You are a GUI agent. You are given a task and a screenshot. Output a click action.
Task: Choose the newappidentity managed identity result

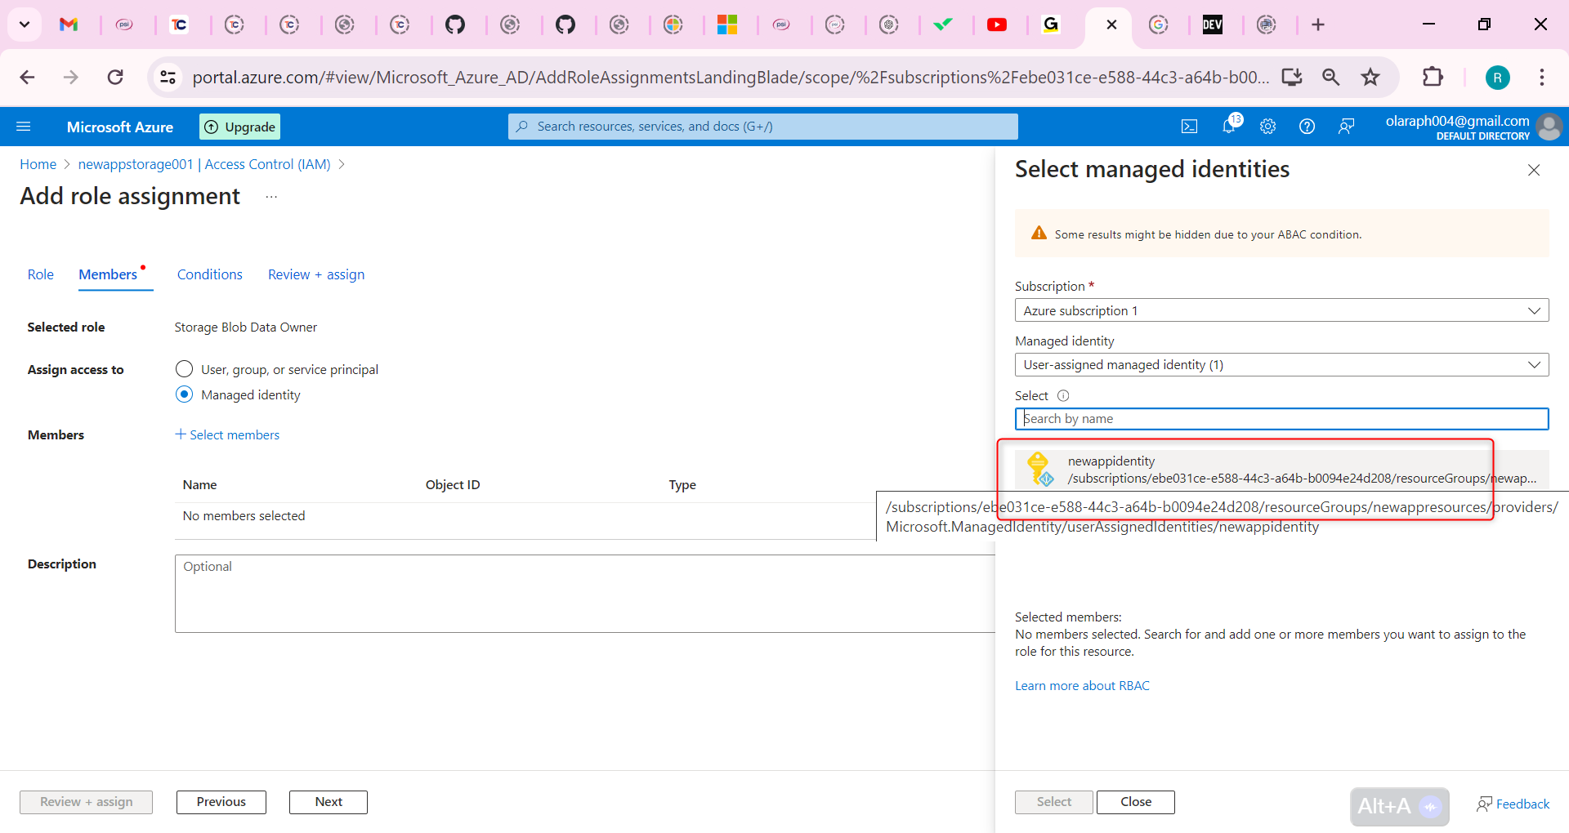pos(1281,470)
